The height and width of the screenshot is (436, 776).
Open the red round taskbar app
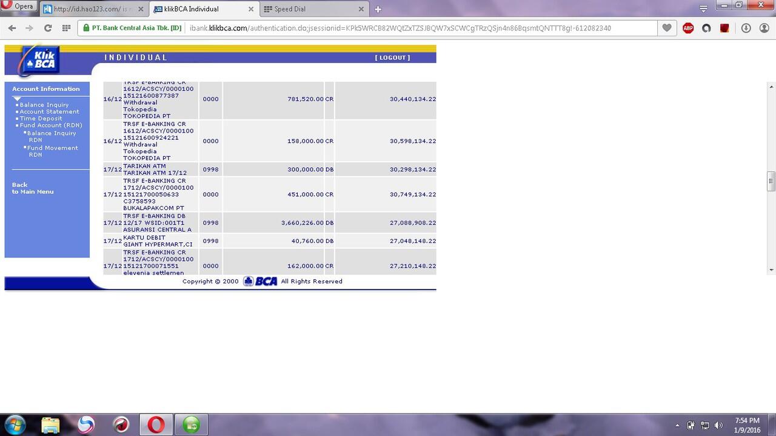[121, 425]
